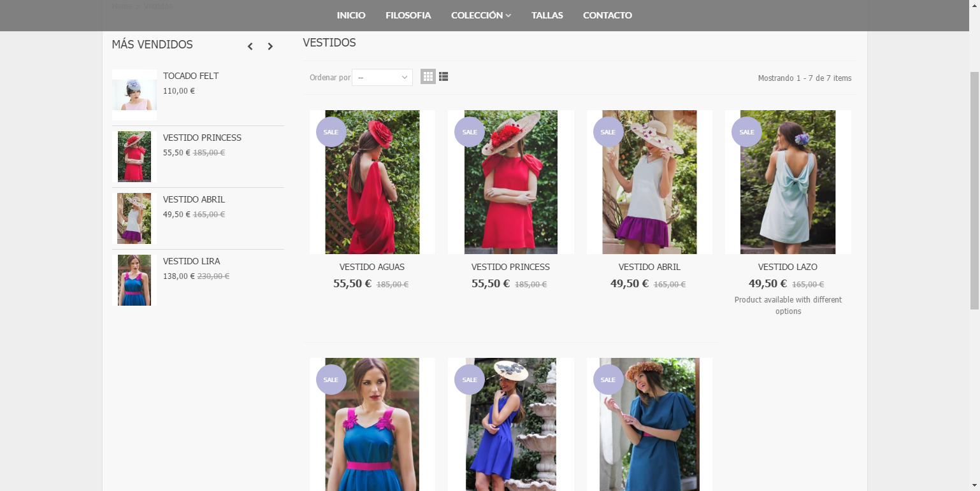Click teal dress with flower crown photo
980x491 pixels.
point(649,424)
